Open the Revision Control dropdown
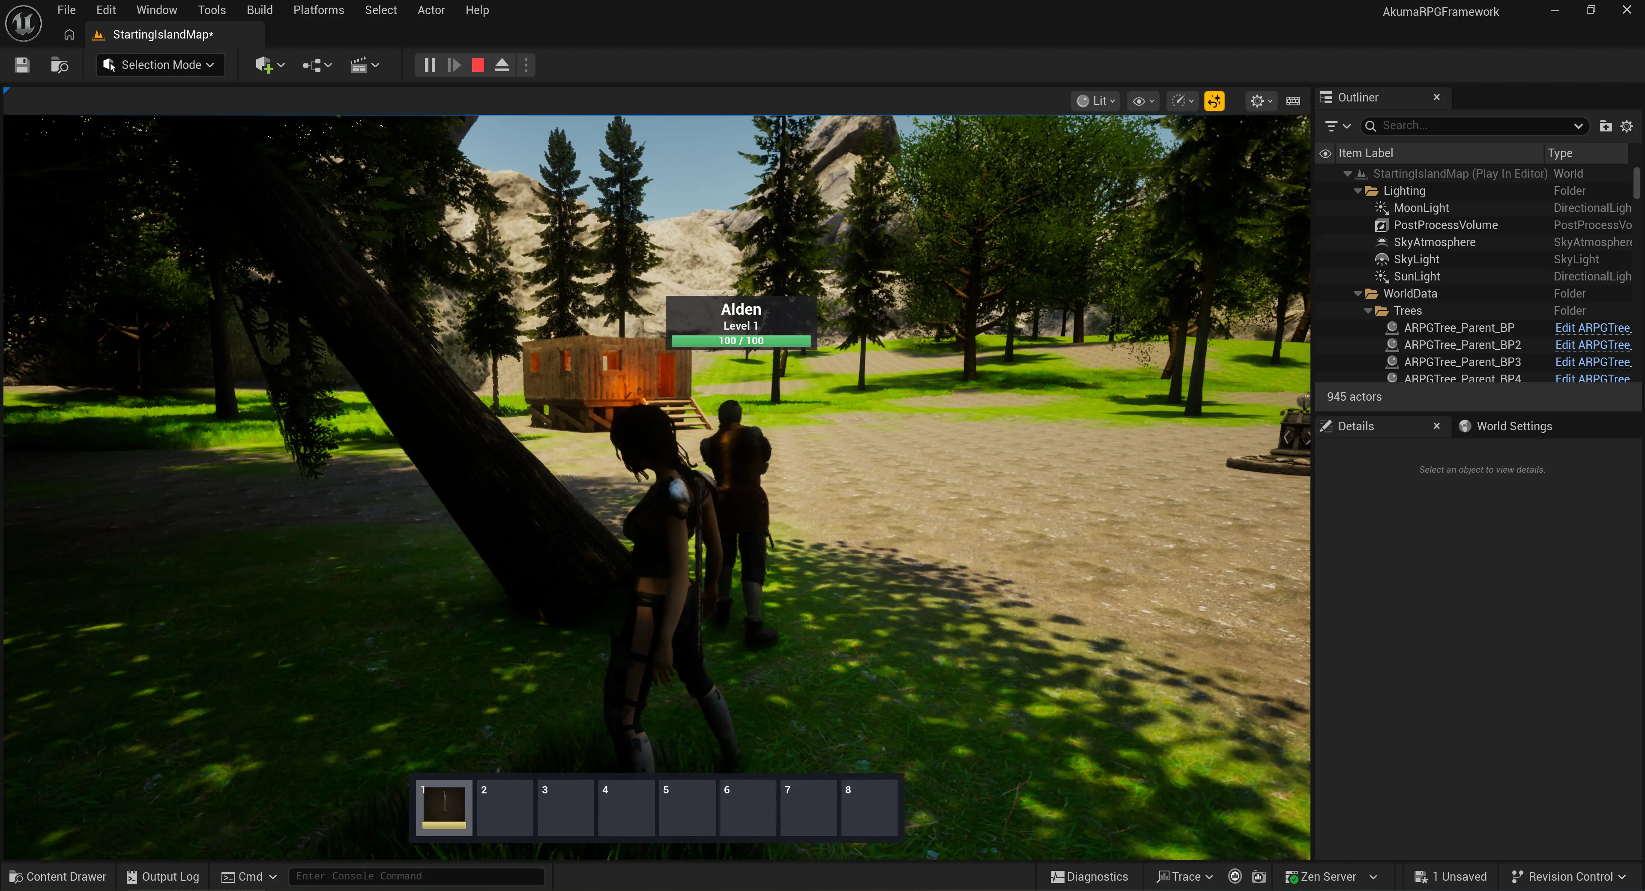The image size is (1645, 891). coord(1569,876)
